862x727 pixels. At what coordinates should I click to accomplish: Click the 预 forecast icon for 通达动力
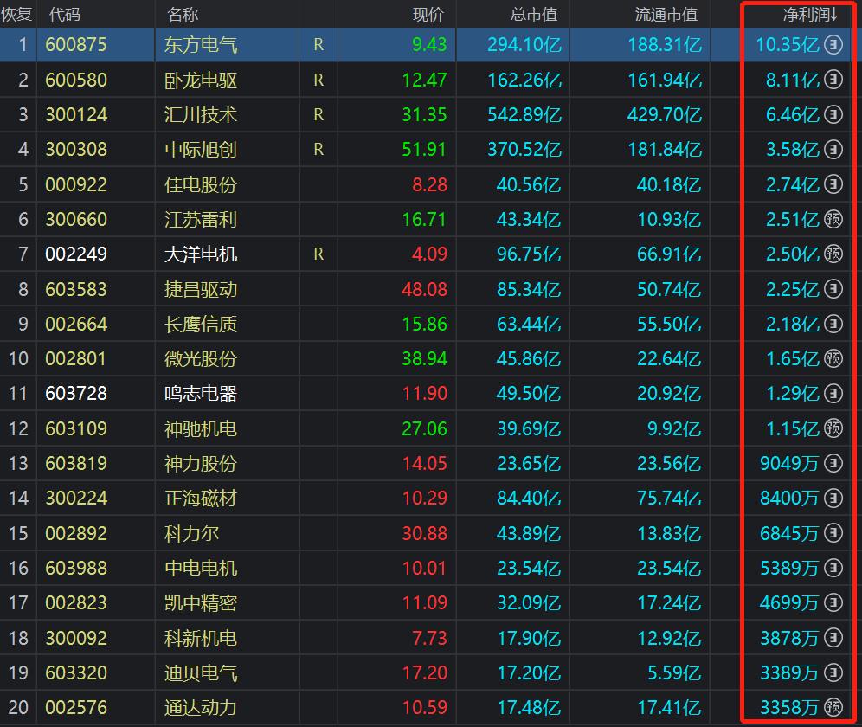pos(833,707)
